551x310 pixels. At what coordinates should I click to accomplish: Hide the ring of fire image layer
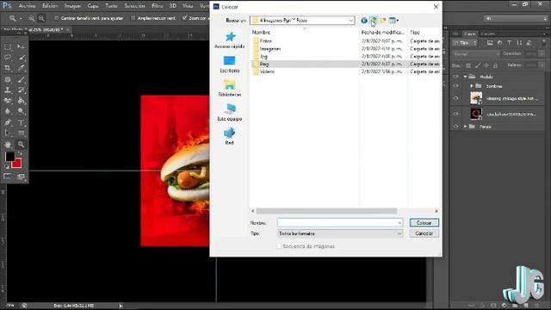coord(455,114)
